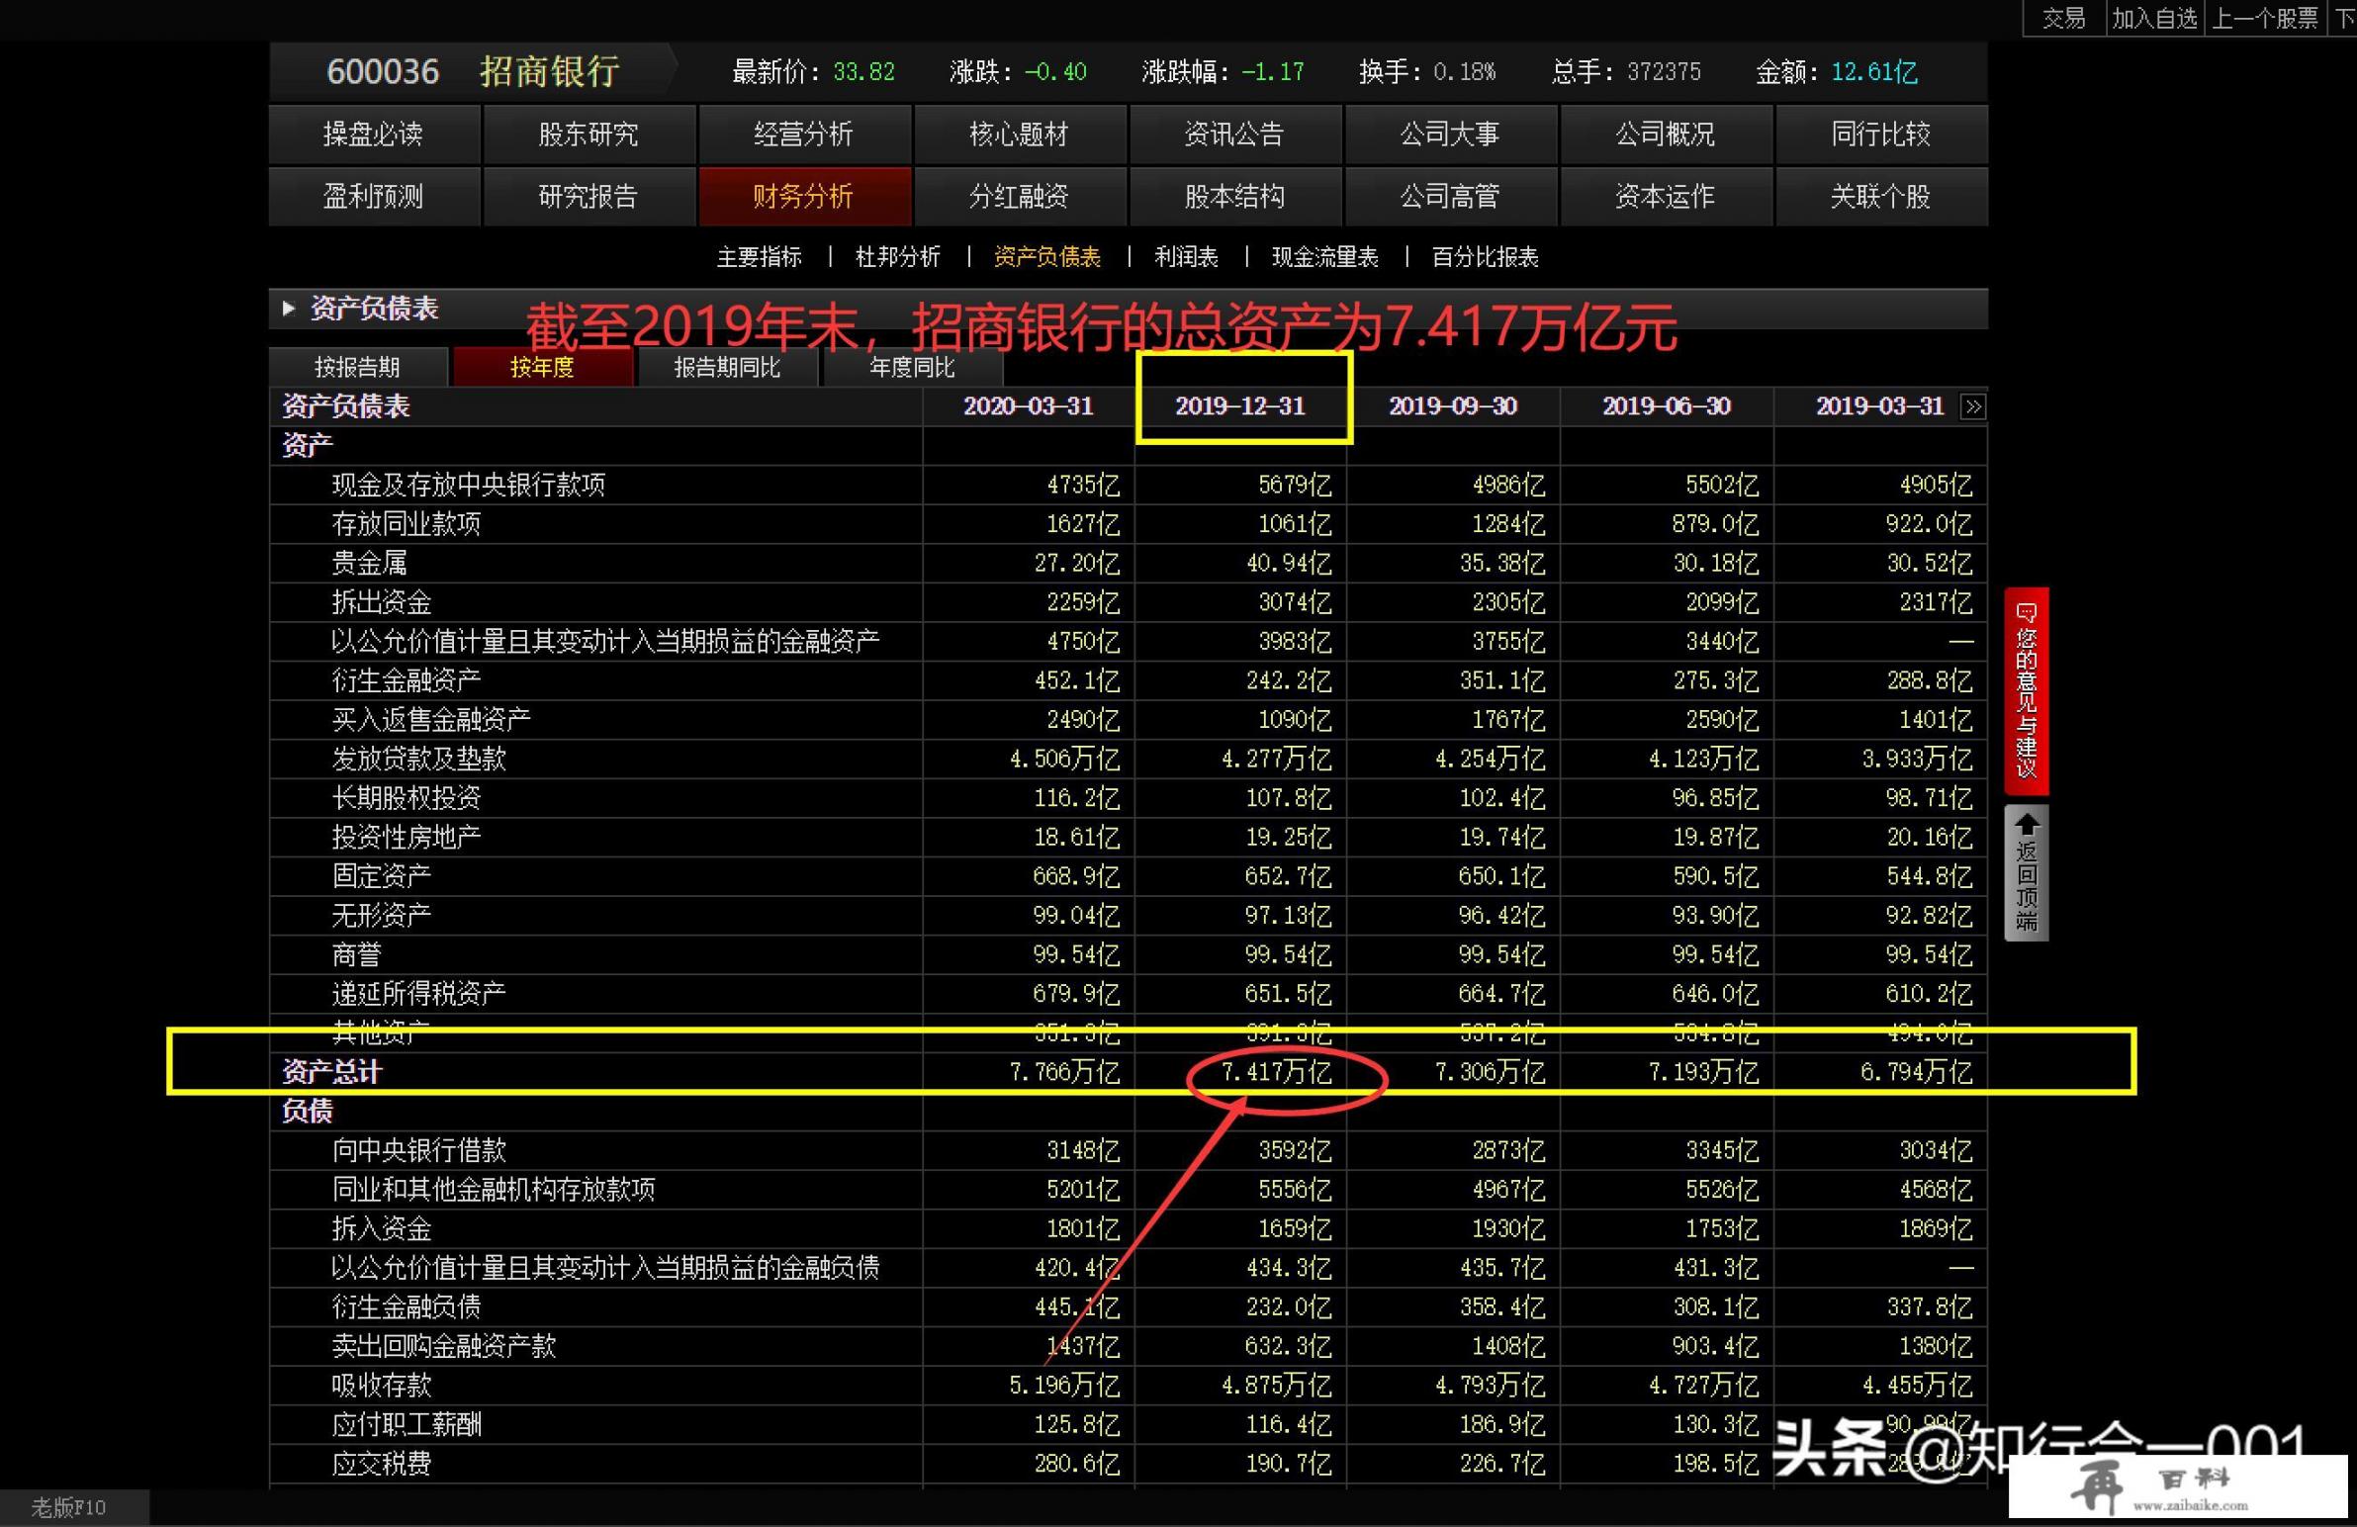Open the 股本结构 tab
Image resolution: width=2357 pixels, height=1527 pixels.
(x=1234, y=196)
